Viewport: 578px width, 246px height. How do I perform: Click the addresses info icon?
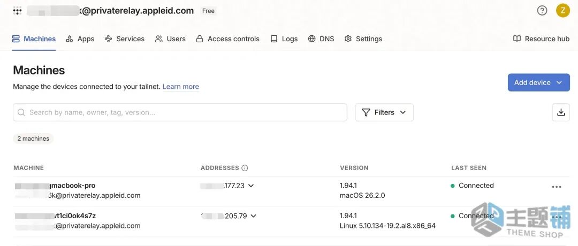[245, 168]
